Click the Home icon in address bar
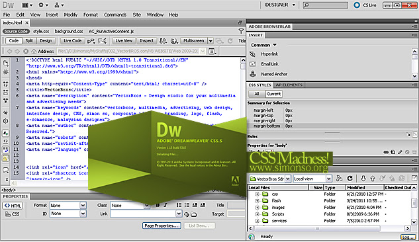 pyautogui.click(x=34, y=51)
